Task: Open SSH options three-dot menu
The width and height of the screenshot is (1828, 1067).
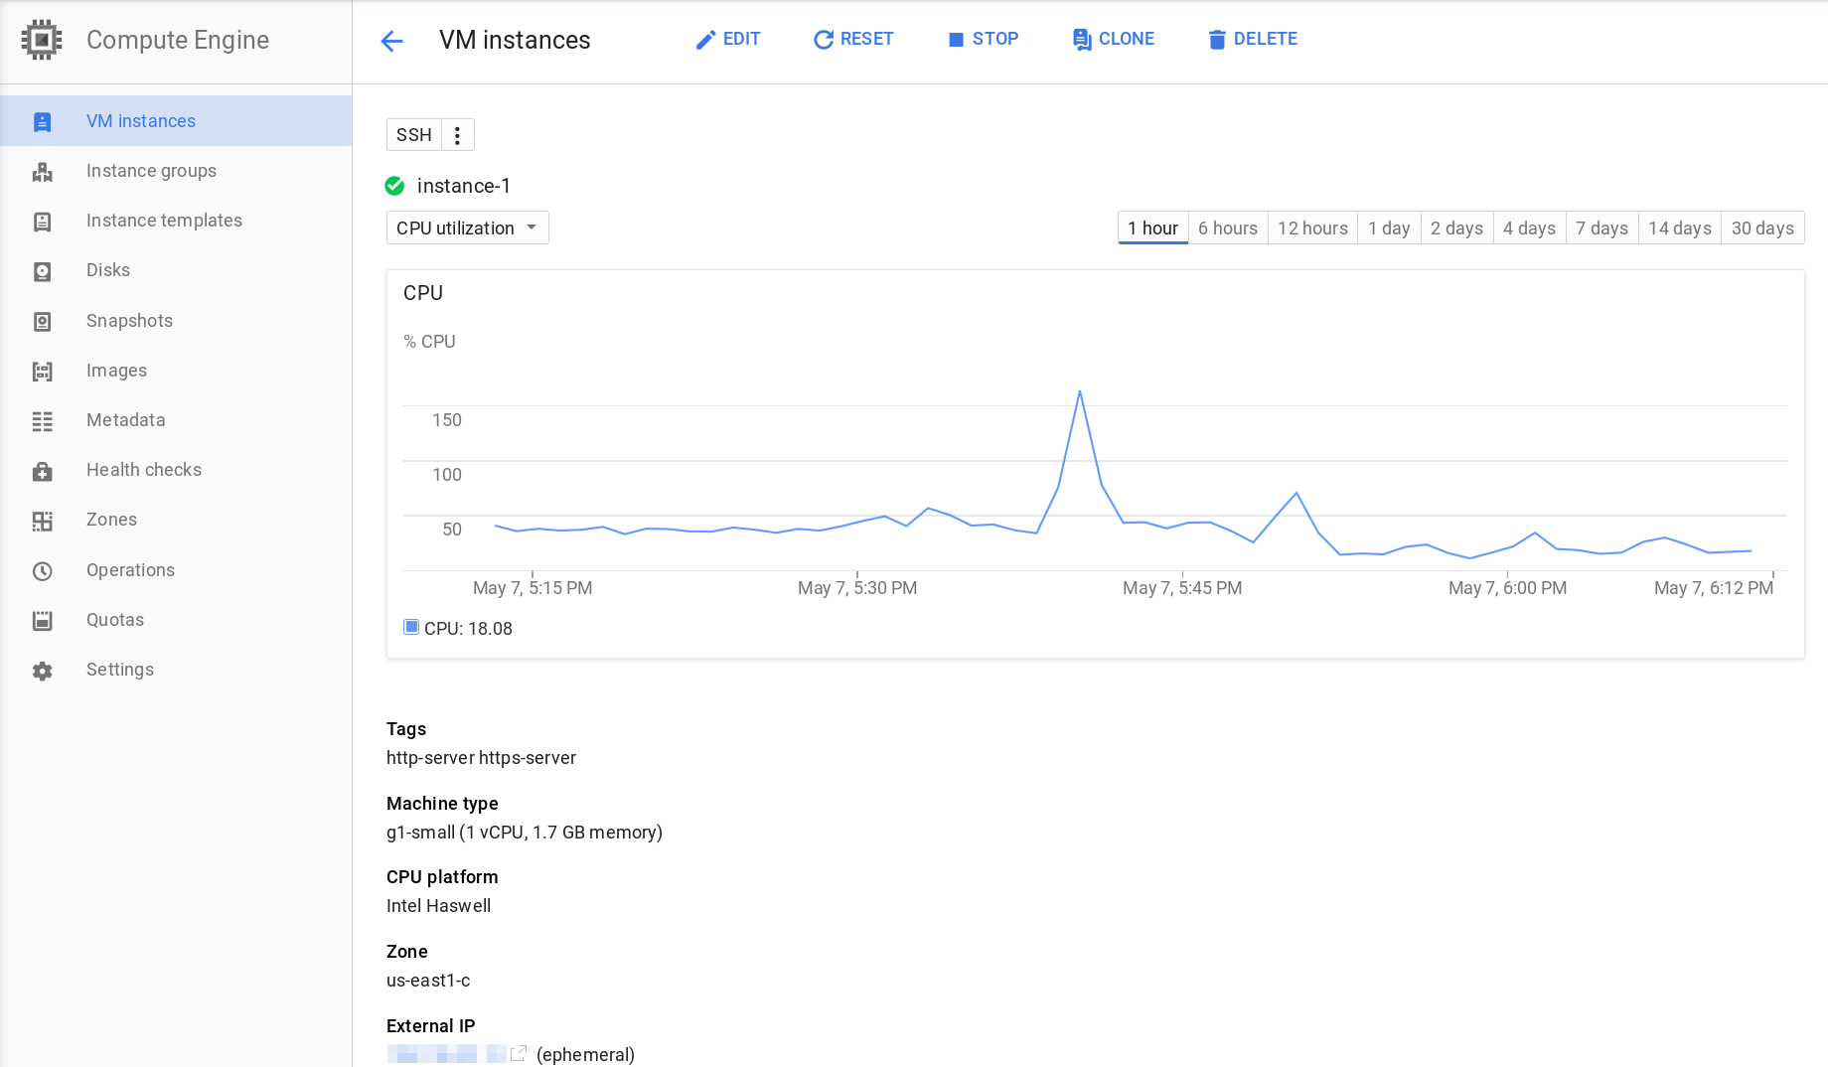Action: 457,135
